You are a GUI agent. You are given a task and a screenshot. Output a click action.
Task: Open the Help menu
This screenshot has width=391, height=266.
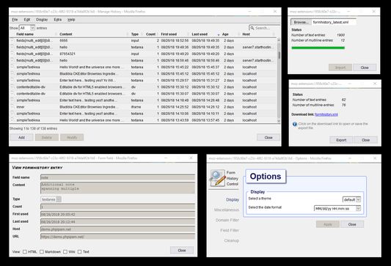click(71, 20)
